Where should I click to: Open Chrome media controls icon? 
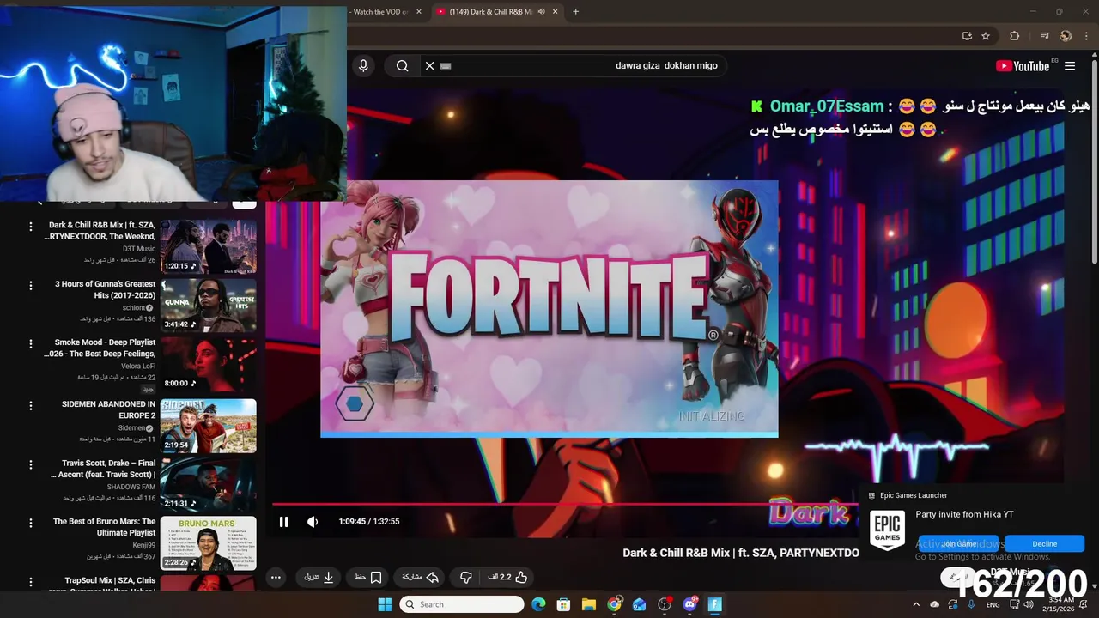[x=1045, y=36]
